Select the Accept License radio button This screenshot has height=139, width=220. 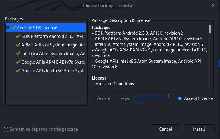(x=180, y=98)
